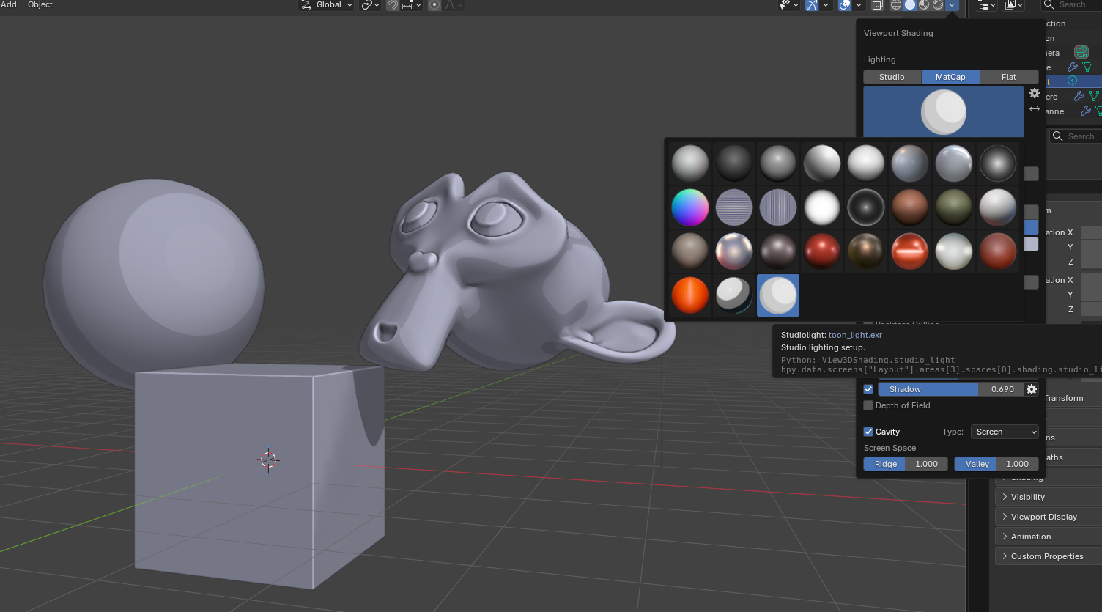The height and width of the screenshot is (612, 1102).
Task: Toggle X-ray mode
Action: click(x=877, y=5)
